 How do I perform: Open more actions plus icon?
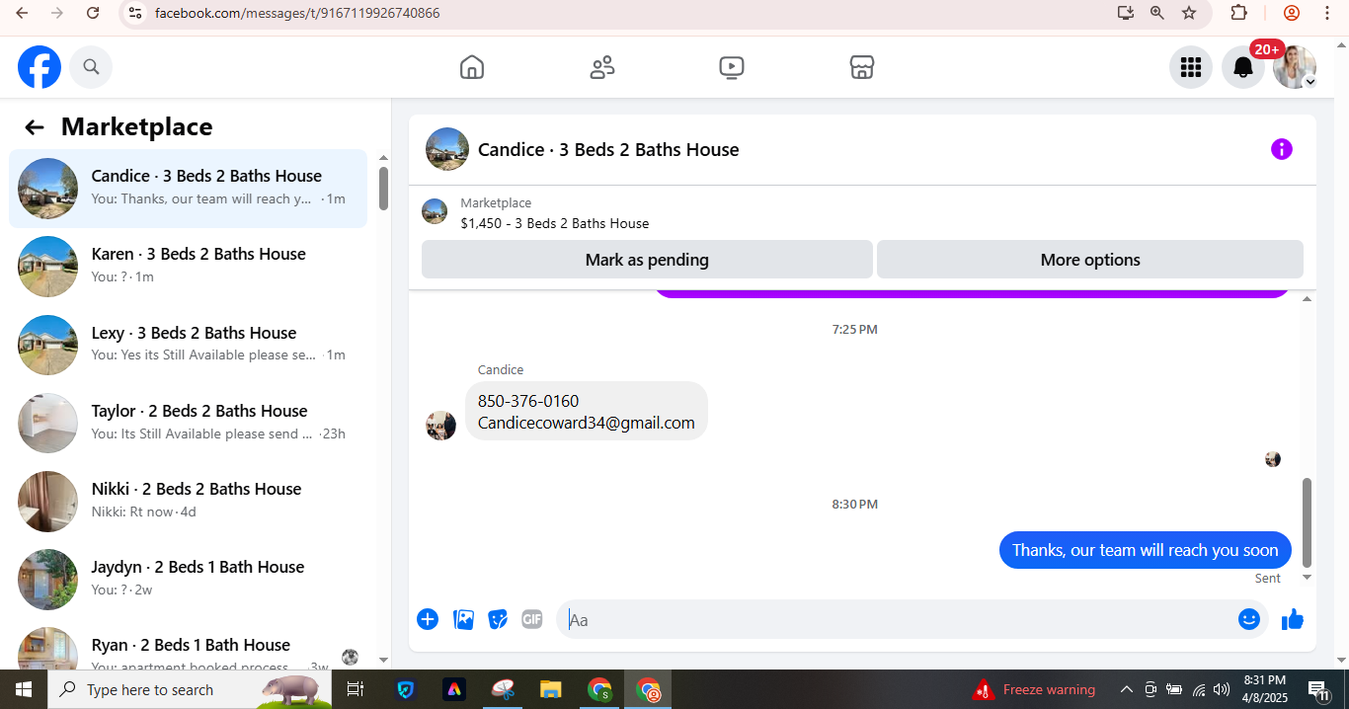coord(428,619)
